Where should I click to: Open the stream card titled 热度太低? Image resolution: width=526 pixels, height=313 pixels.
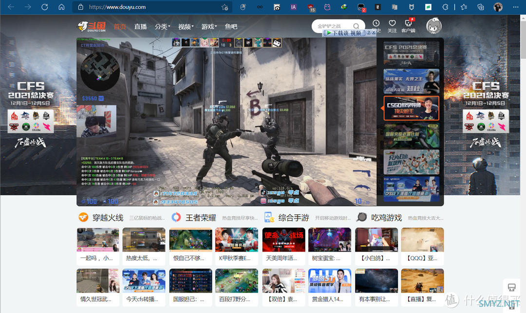[x=144, y=246]
